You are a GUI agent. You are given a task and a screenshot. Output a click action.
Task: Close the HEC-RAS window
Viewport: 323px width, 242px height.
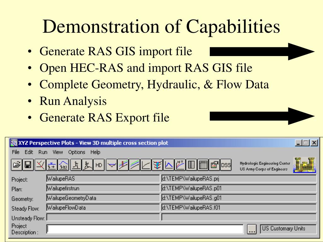314,143
